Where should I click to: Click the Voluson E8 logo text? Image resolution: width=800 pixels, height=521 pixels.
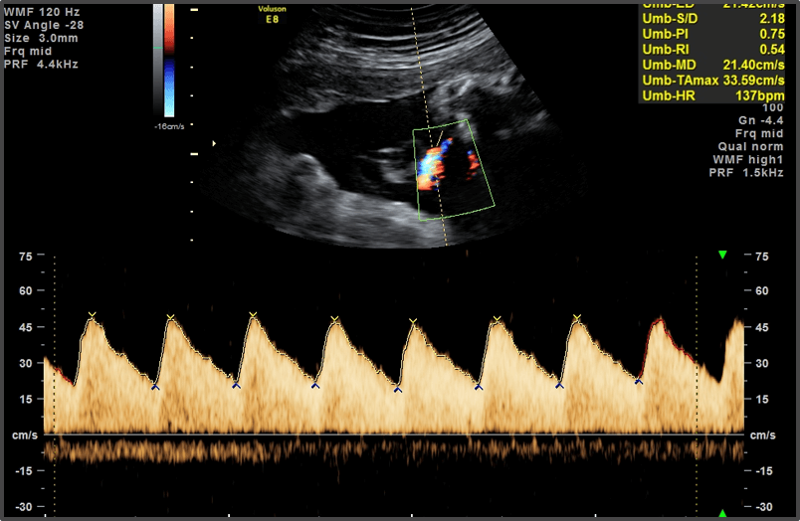[272, 14]
